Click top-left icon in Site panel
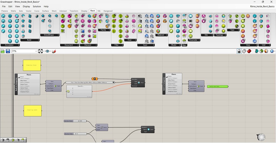Image resolution: width=276 pixels, height=143 pixels. click(204, 16)
